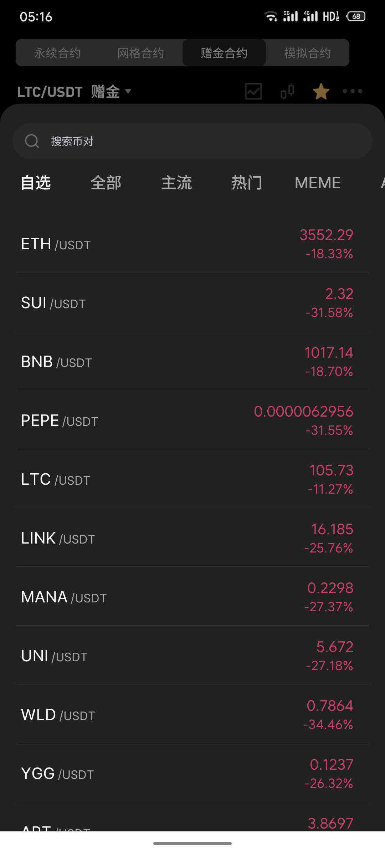Select the 热门 category tab
The width and height of the screenshot is (385, 856).
pyautogui.click(x=247, y=183)
